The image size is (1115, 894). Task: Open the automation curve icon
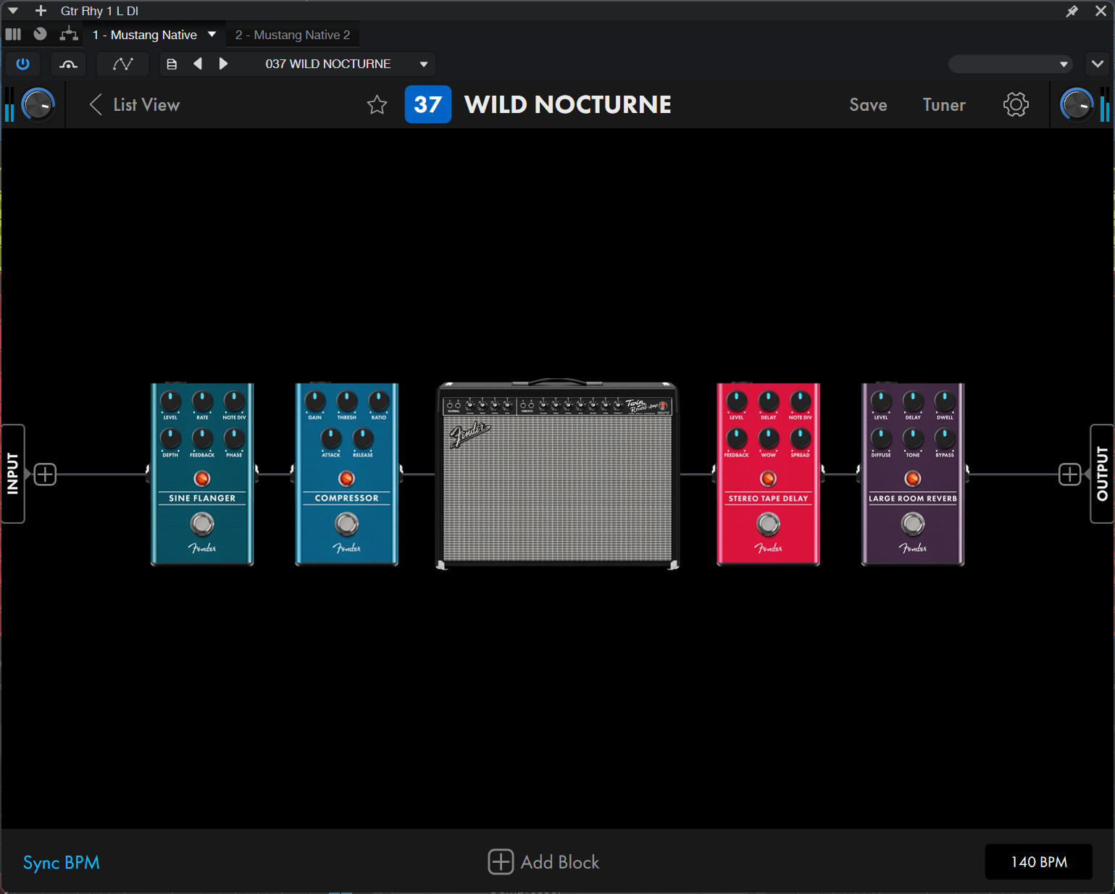(x=122, y=64)
